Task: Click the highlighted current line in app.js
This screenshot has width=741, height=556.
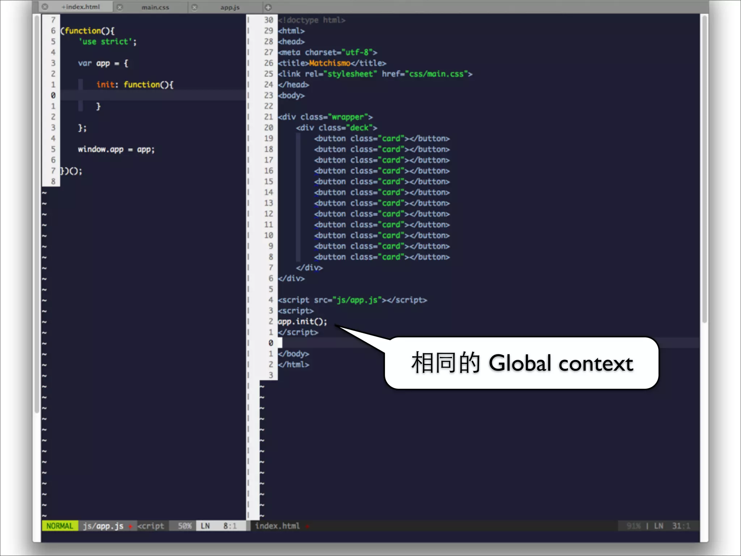Action: click(x=153, y=95)
